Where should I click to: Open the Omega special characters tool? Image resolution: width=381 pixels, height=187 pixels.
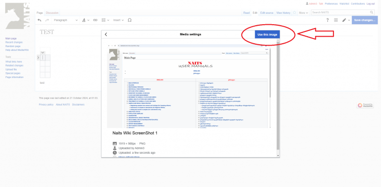coord(130,20)
